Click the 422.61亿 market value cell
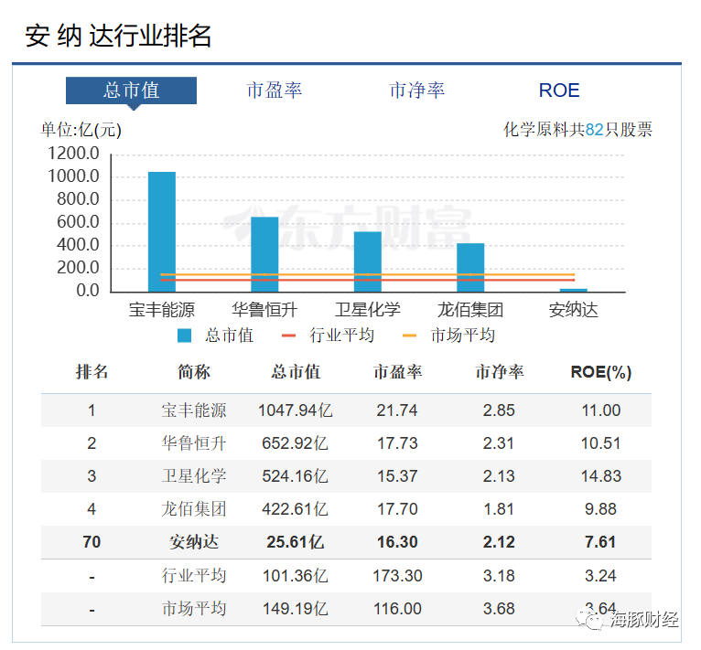The height and width of the screenshot is (650, 701). click(295, 509)
